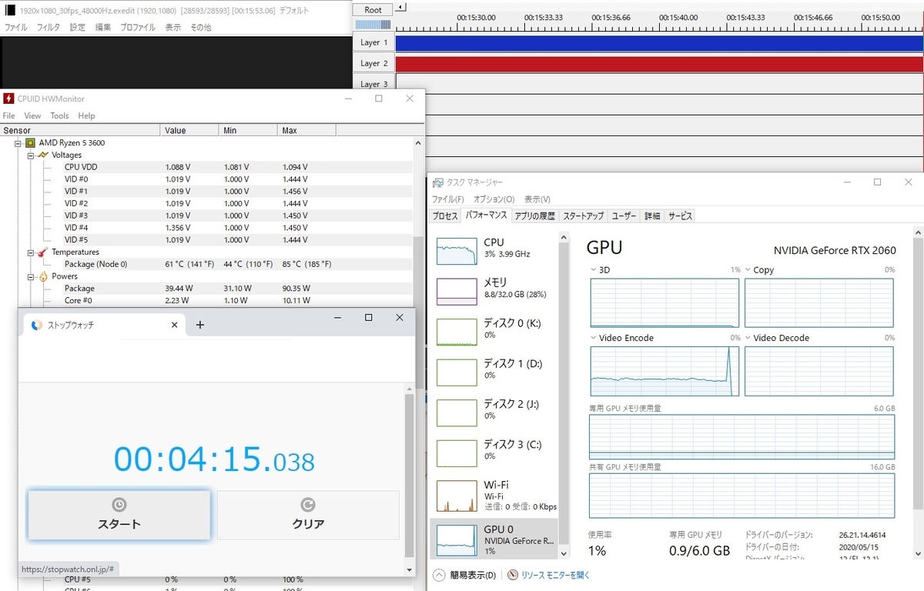Open the HWMonitor Help menu
This screenshot has width=924, height=591.
pos(86,115)
